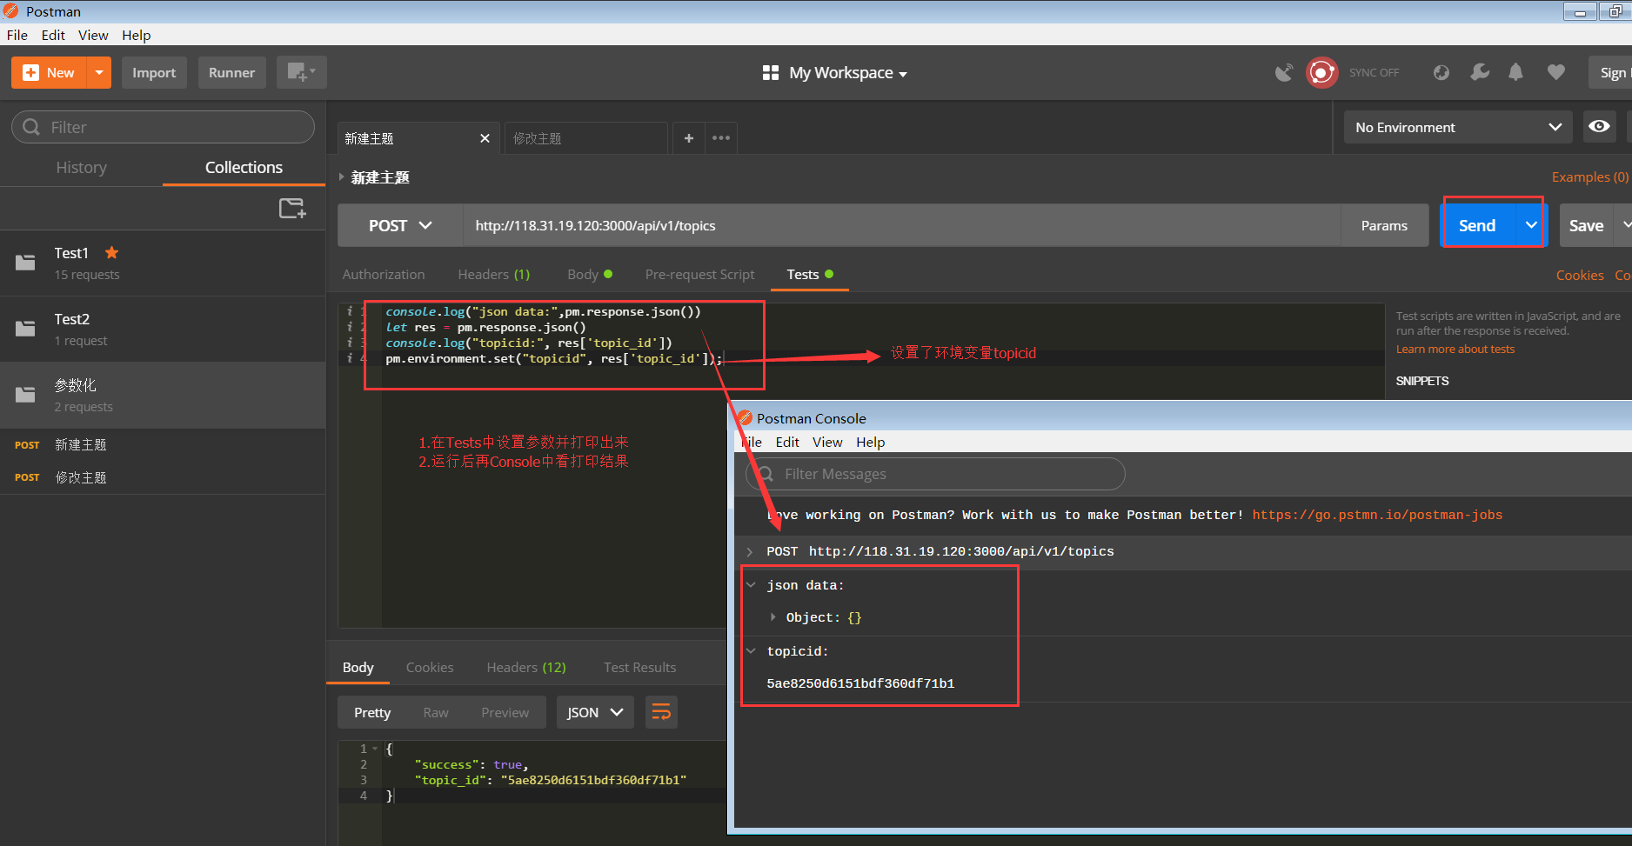Expand the POST request entry in Console
1632x846 pixels.
click(750, 551)
